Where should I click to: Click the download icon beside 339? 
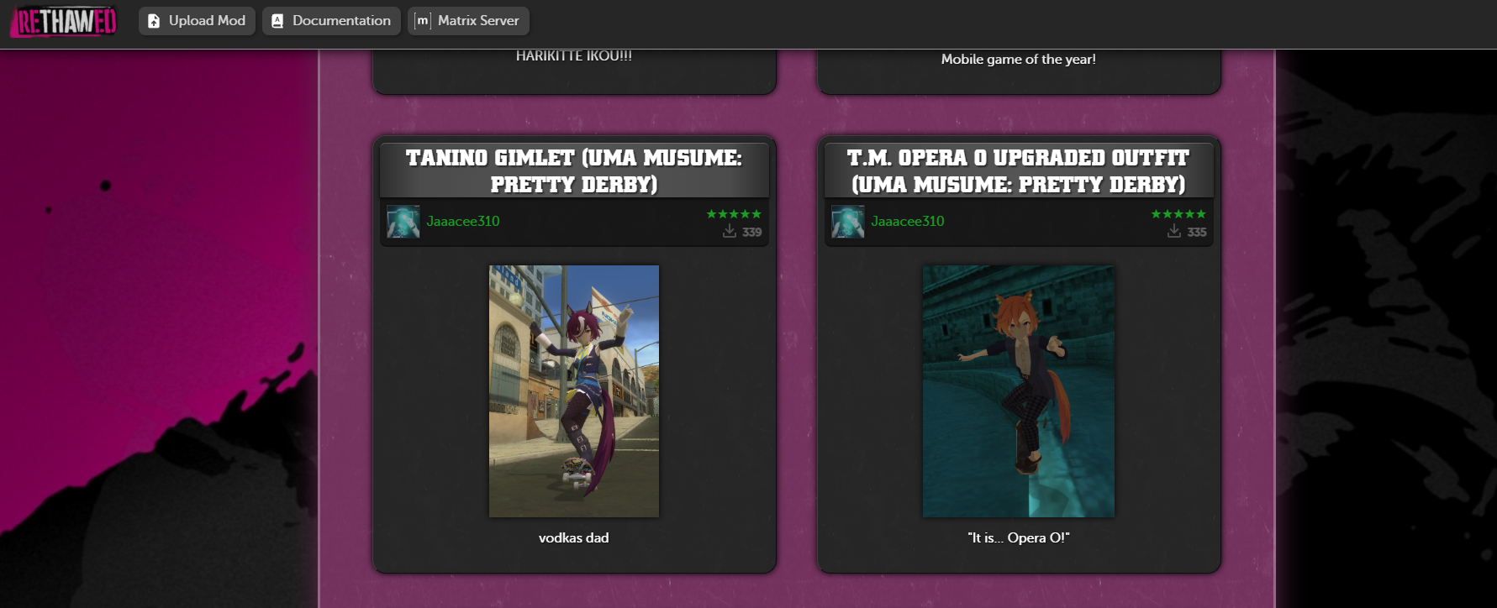(730, 231)
